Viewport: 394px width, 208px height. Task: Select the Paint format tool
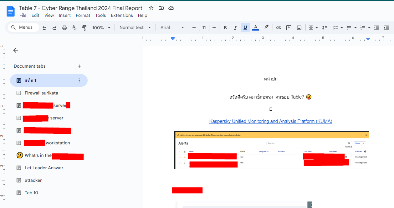point(84,27)
